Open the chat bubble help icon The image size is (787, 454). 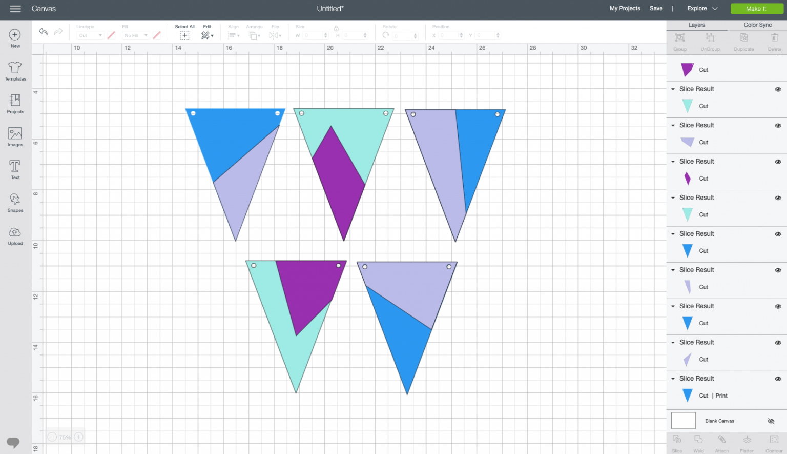pos(13,442)
